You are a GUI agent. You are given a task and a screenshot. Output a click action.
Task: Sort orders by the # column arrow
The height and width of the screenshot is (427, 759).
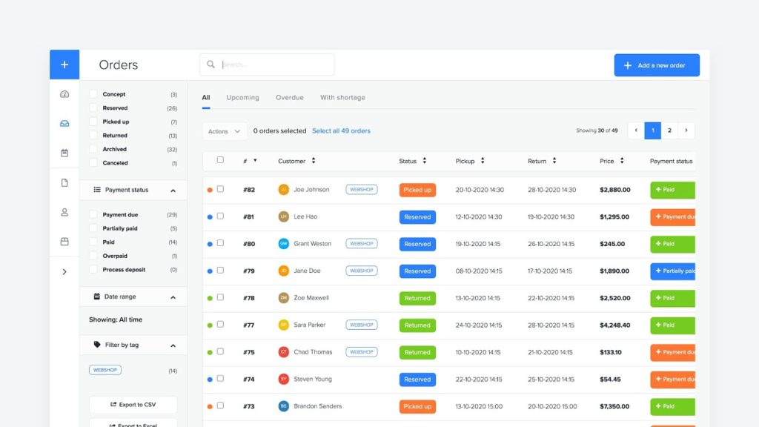click(255, 161)
